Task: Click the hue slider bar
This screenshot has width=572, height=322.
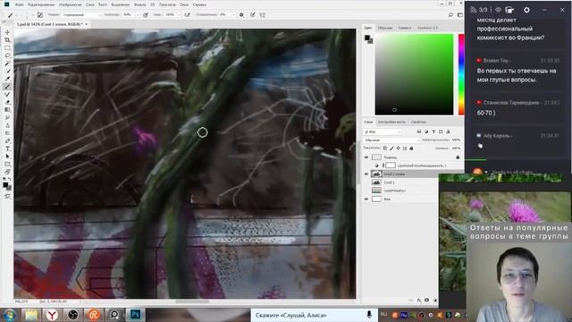Action: pos(461,74)
